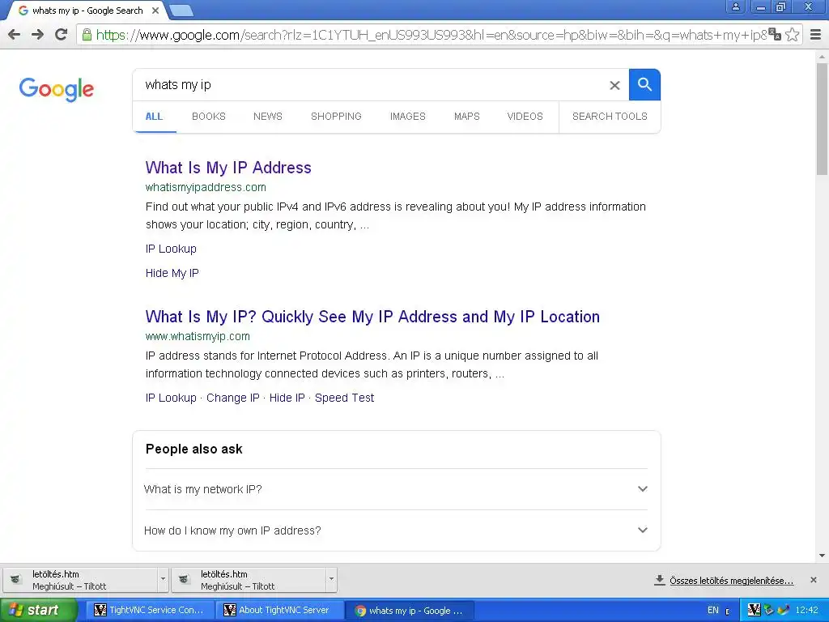The width and height of the screenshot is (829, 622).
Task: Open Összes letöltés megjelenítése link
Action: tap(732, 581)
